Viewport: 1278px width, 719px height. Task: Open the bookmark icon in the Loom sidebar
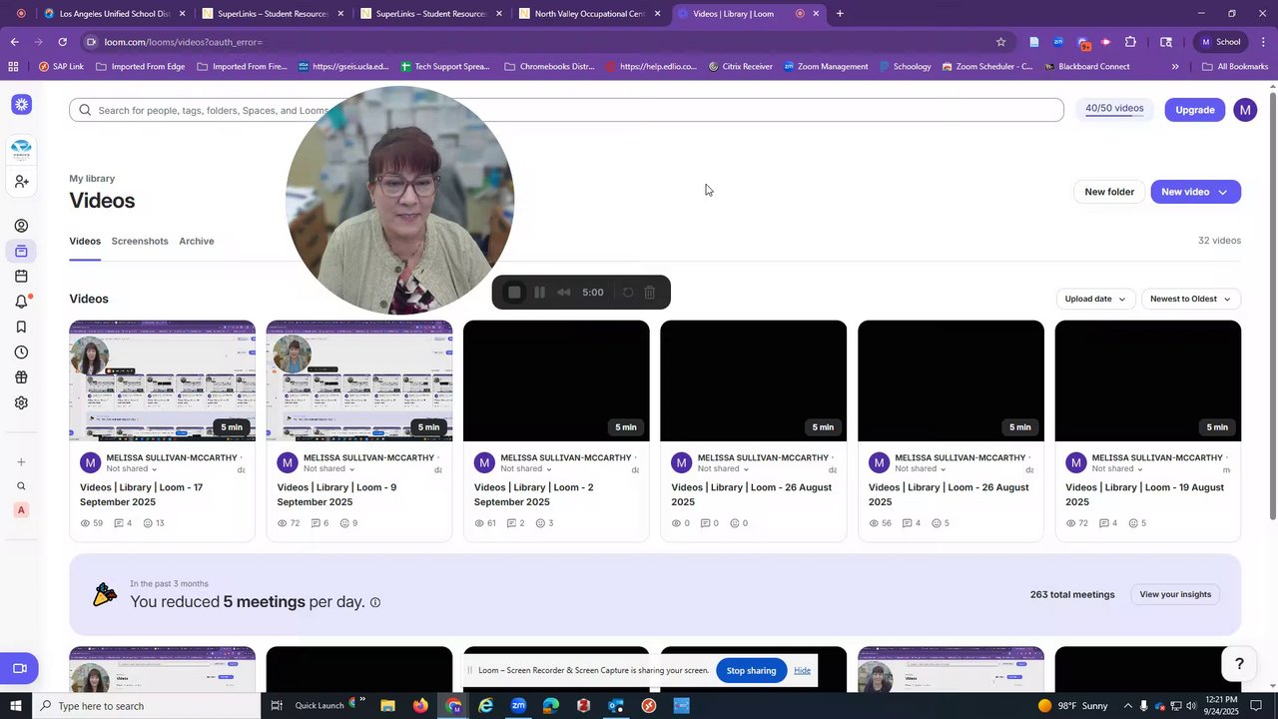(21, 327)
